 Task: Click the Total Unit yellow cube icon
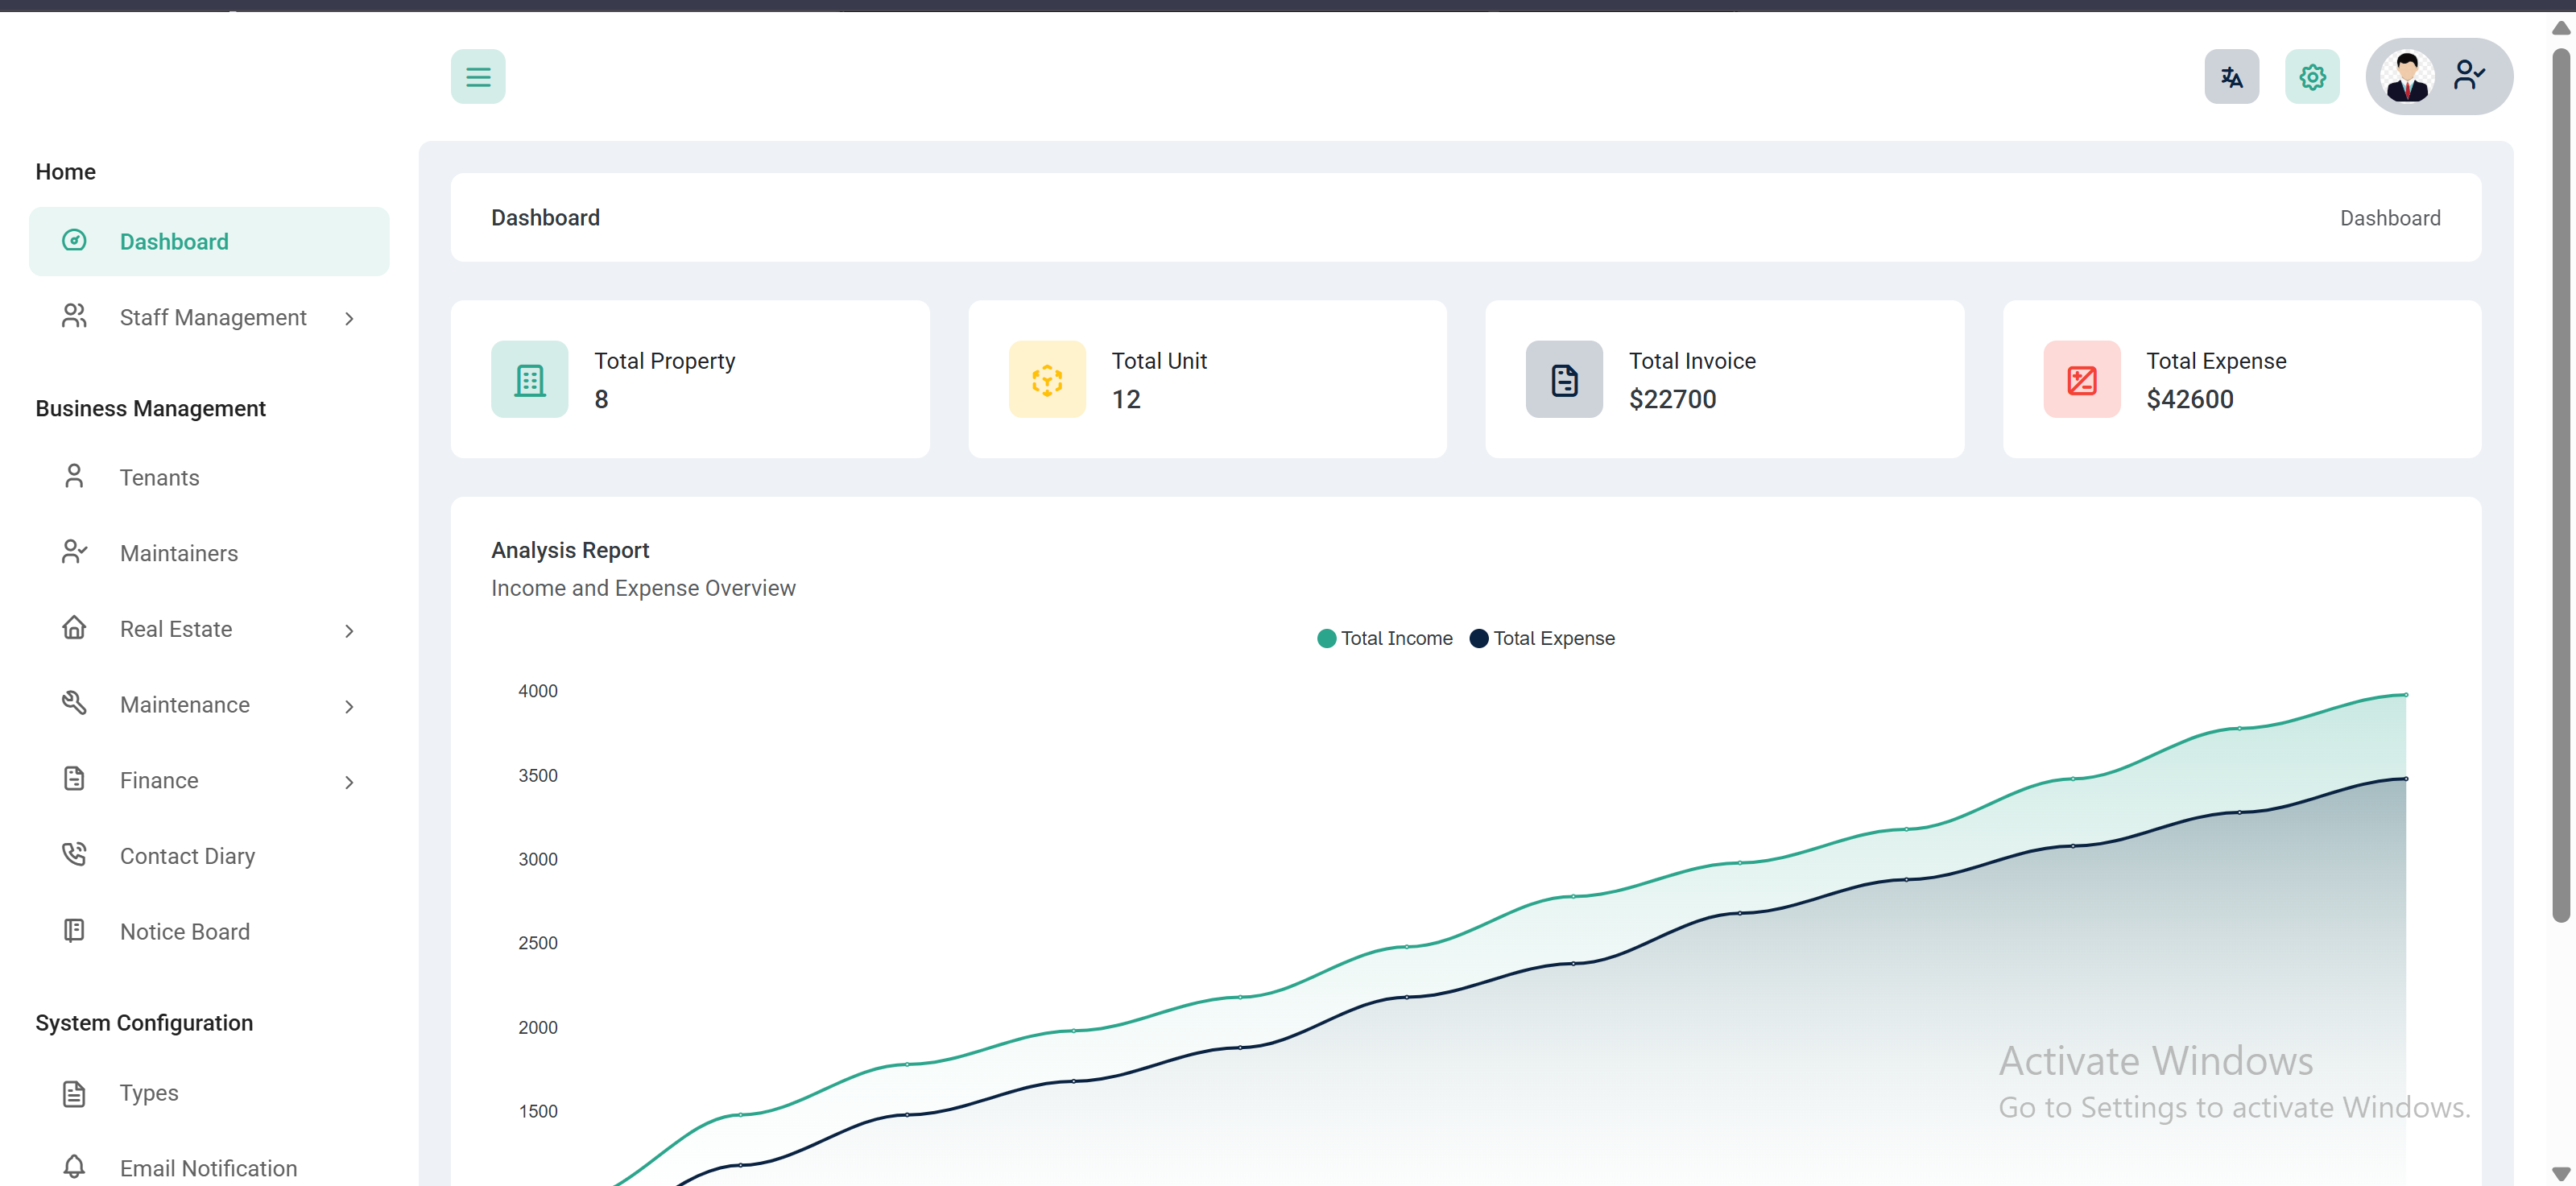point(1047,379)
